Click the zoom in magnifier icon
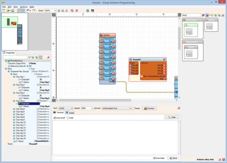Viewport: 227px width, 163px height. 59,11
